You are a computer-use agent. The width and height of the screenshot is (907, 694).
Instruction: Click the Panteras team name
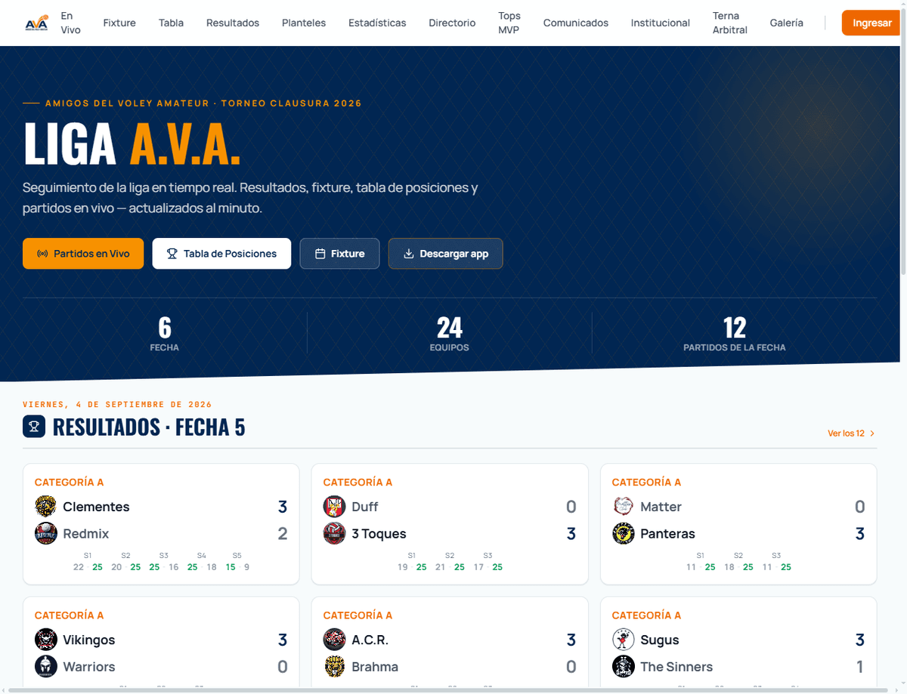(667, 534)
